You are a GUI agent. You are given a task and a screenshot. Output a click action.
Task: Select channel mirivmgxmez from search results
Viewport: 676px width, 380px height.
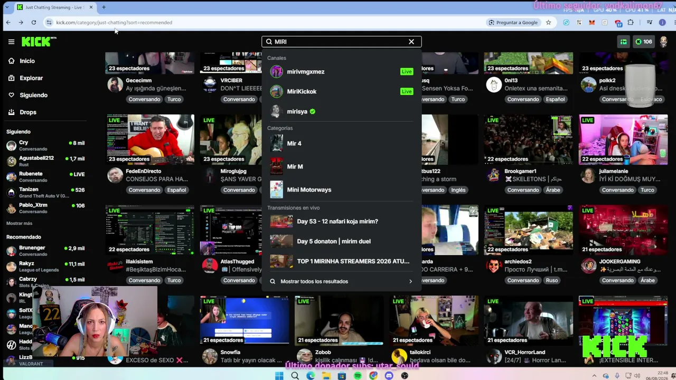click(x=341, y=72)
